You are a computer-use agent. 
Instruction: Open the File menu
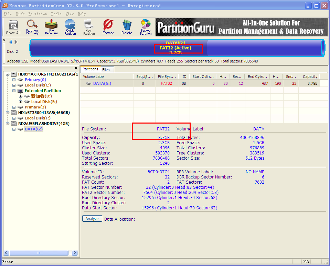click(8, 14)
